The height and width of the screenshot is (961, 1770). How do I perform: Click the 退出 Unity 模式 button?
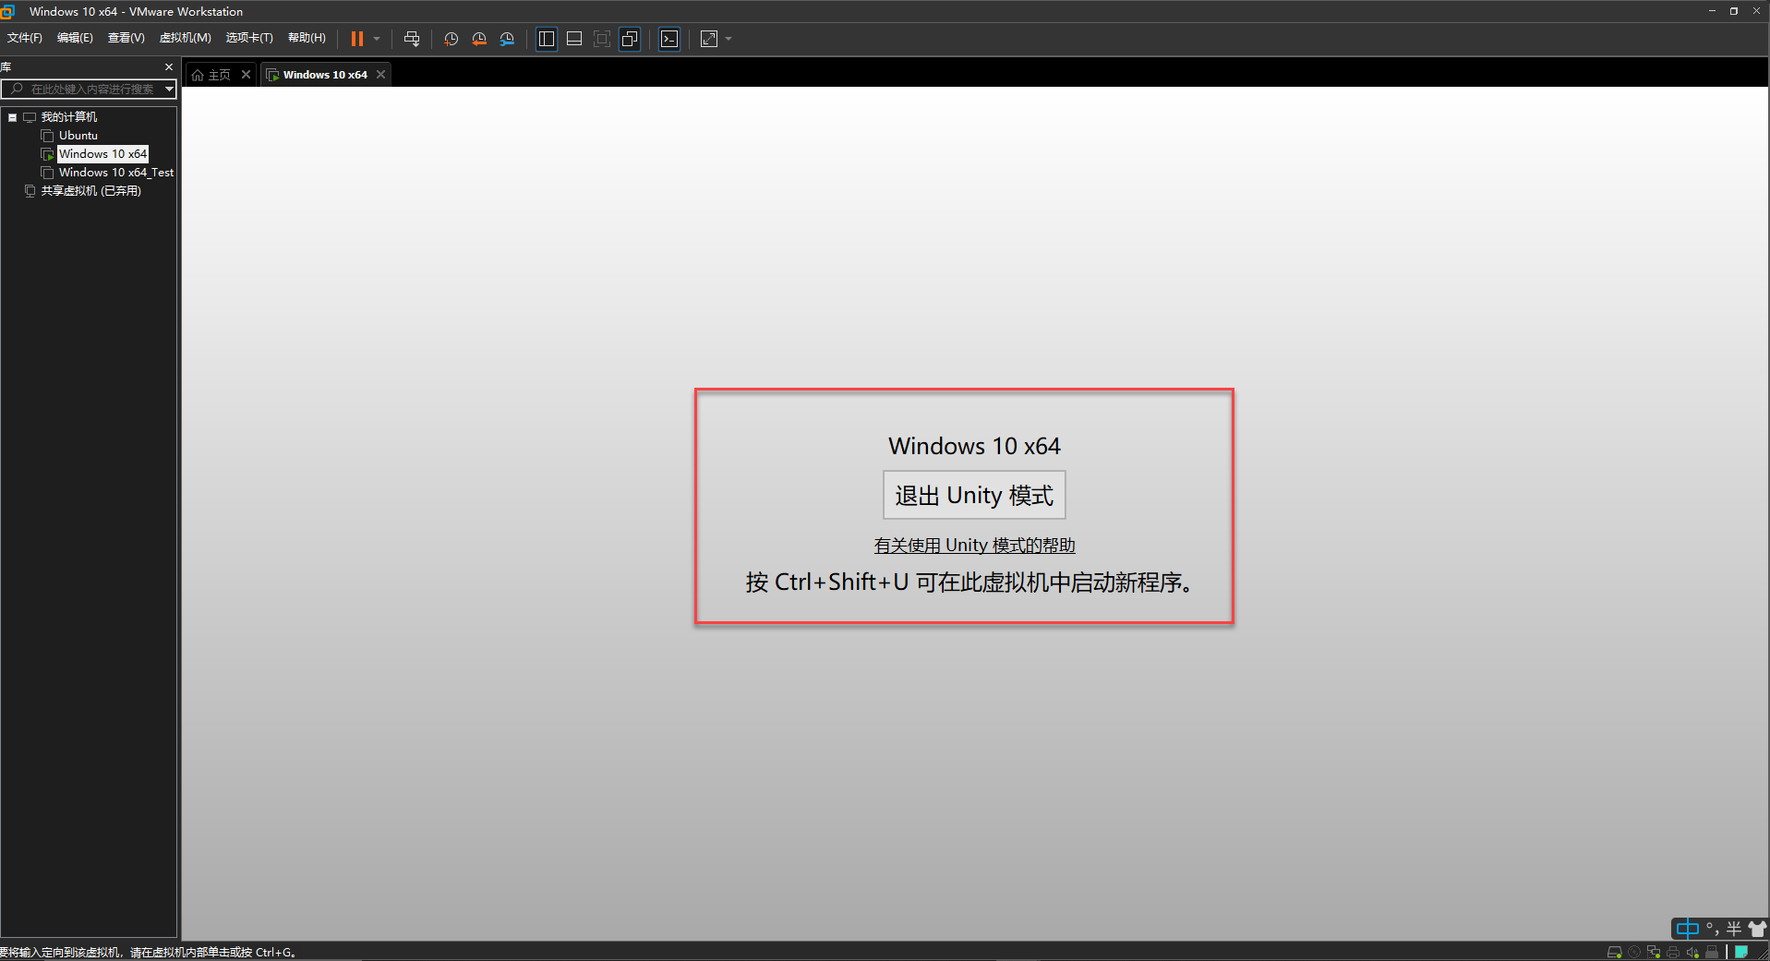(x=974, y=495)
